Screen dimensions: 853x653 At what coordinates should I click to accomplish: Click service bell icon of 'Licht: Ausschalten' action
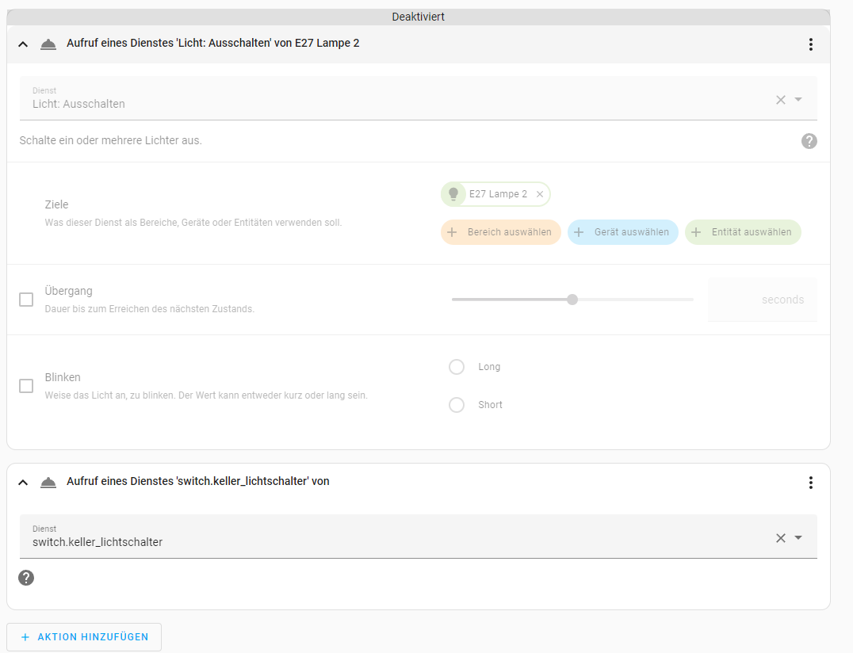pyautogui.click(x=48, y=44)
